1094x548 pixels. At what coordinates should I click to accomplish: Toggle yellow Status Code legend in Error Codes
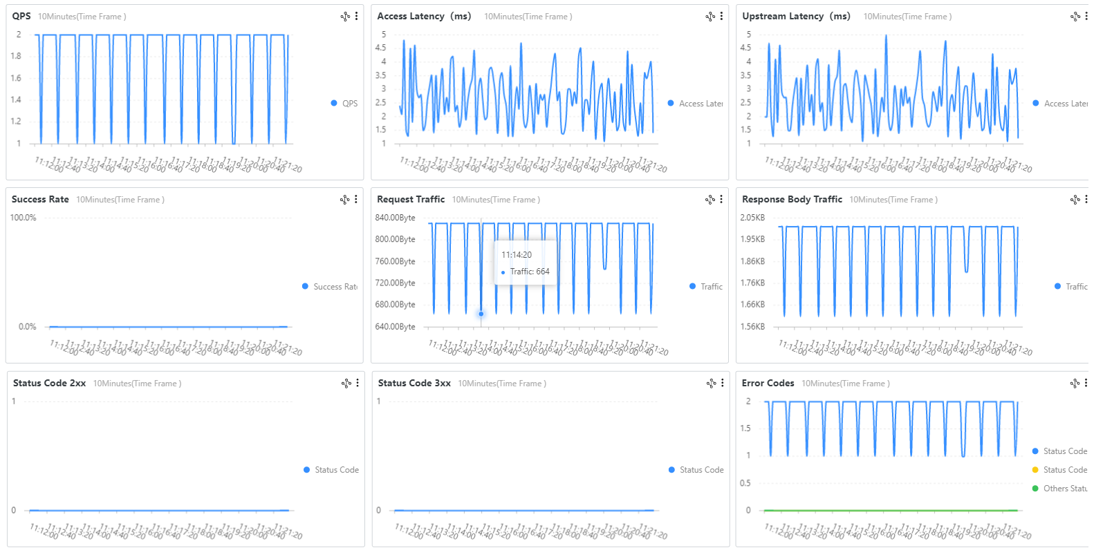tap(1060, 470)
